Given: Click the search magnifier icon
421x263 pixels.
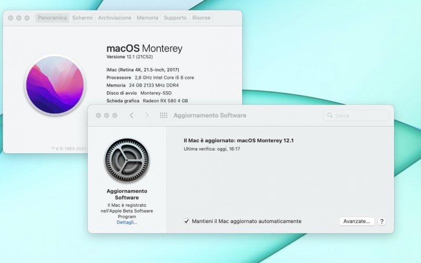Looking at the screenshot, I should click(330, 115).
